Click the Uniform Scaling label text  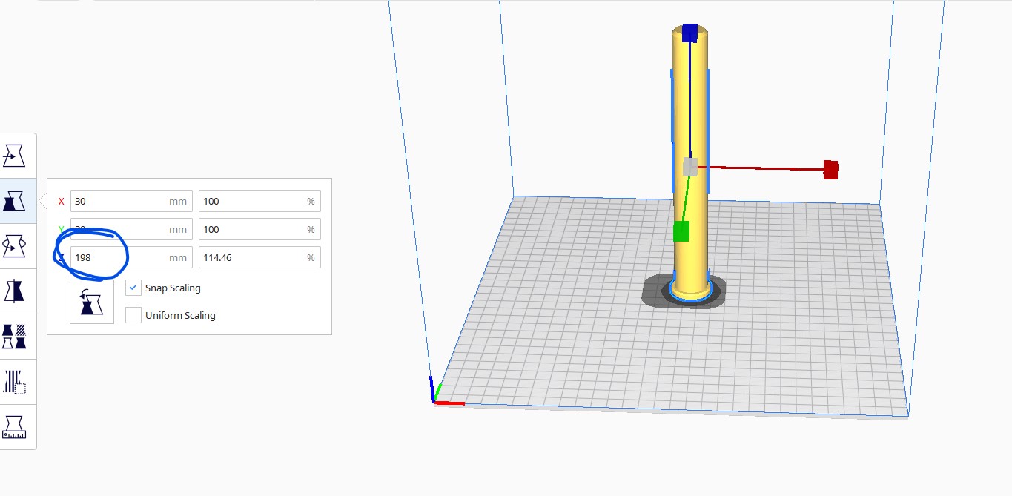tap(180, 315)
